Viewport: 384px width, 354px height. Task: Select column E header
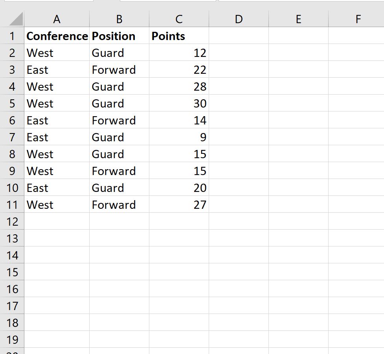pos(299,19)
